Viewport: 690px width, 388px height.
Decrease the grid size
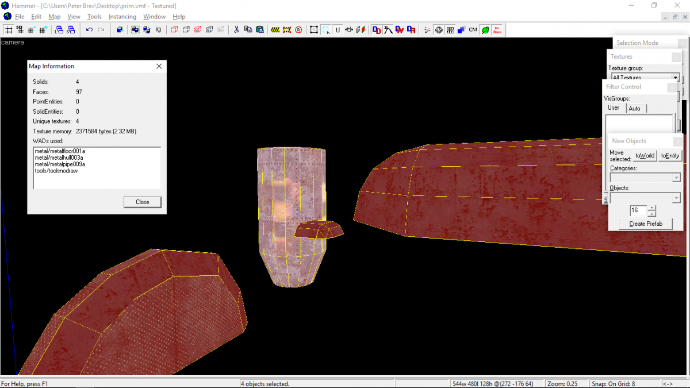[x=31, y=29]
